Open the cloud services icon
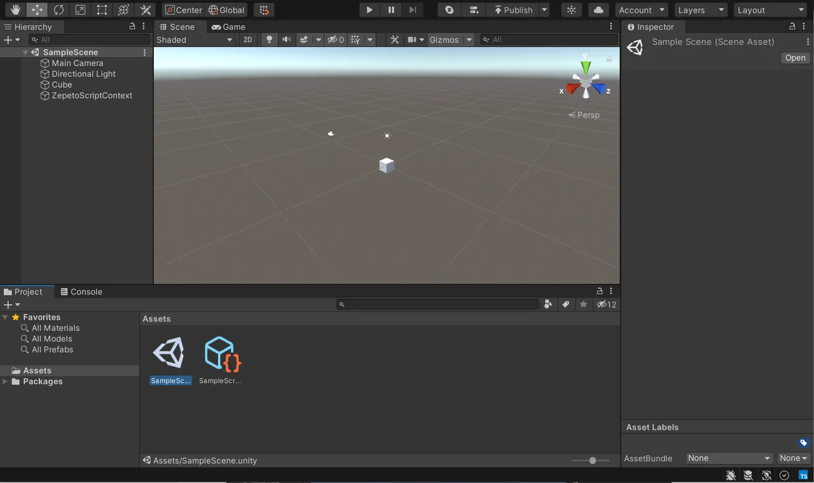This screenshot has width=814, height=483. 598,10
